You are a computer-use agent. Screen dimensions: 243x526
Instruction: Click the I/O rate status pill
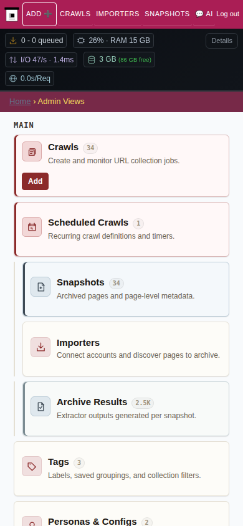coord(41,60)
